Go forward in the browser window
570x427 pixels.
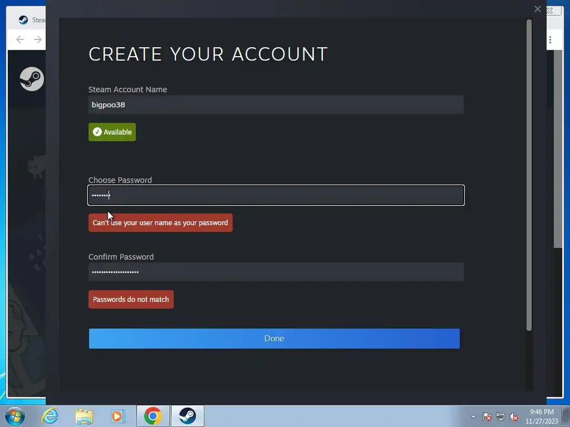[x=37, y=39]
